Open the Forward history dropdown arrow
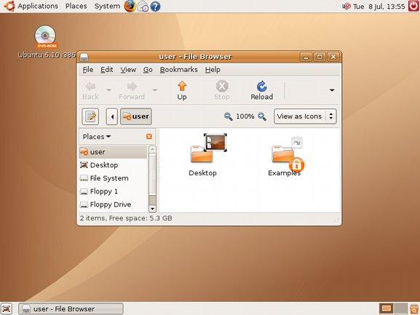The image size is (420, 315). point(155,90)
